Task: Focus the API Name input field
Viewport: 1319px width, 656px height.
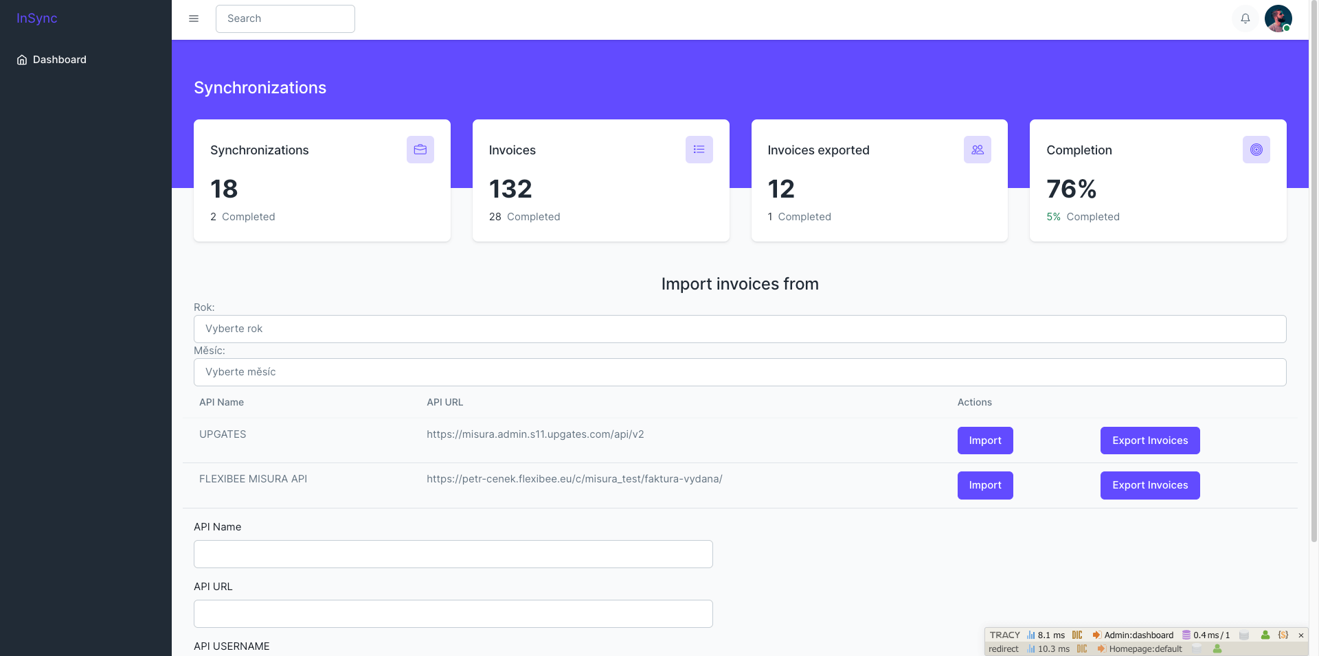Action: [x=453, y=554]
